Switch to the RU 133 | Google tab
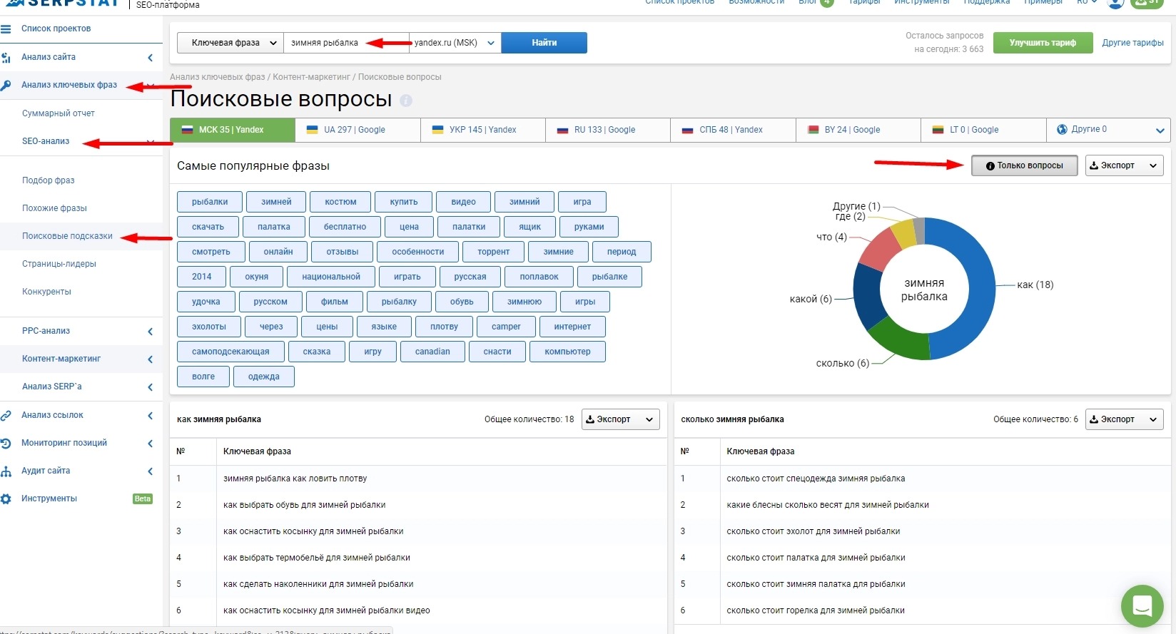 (608, 130)
